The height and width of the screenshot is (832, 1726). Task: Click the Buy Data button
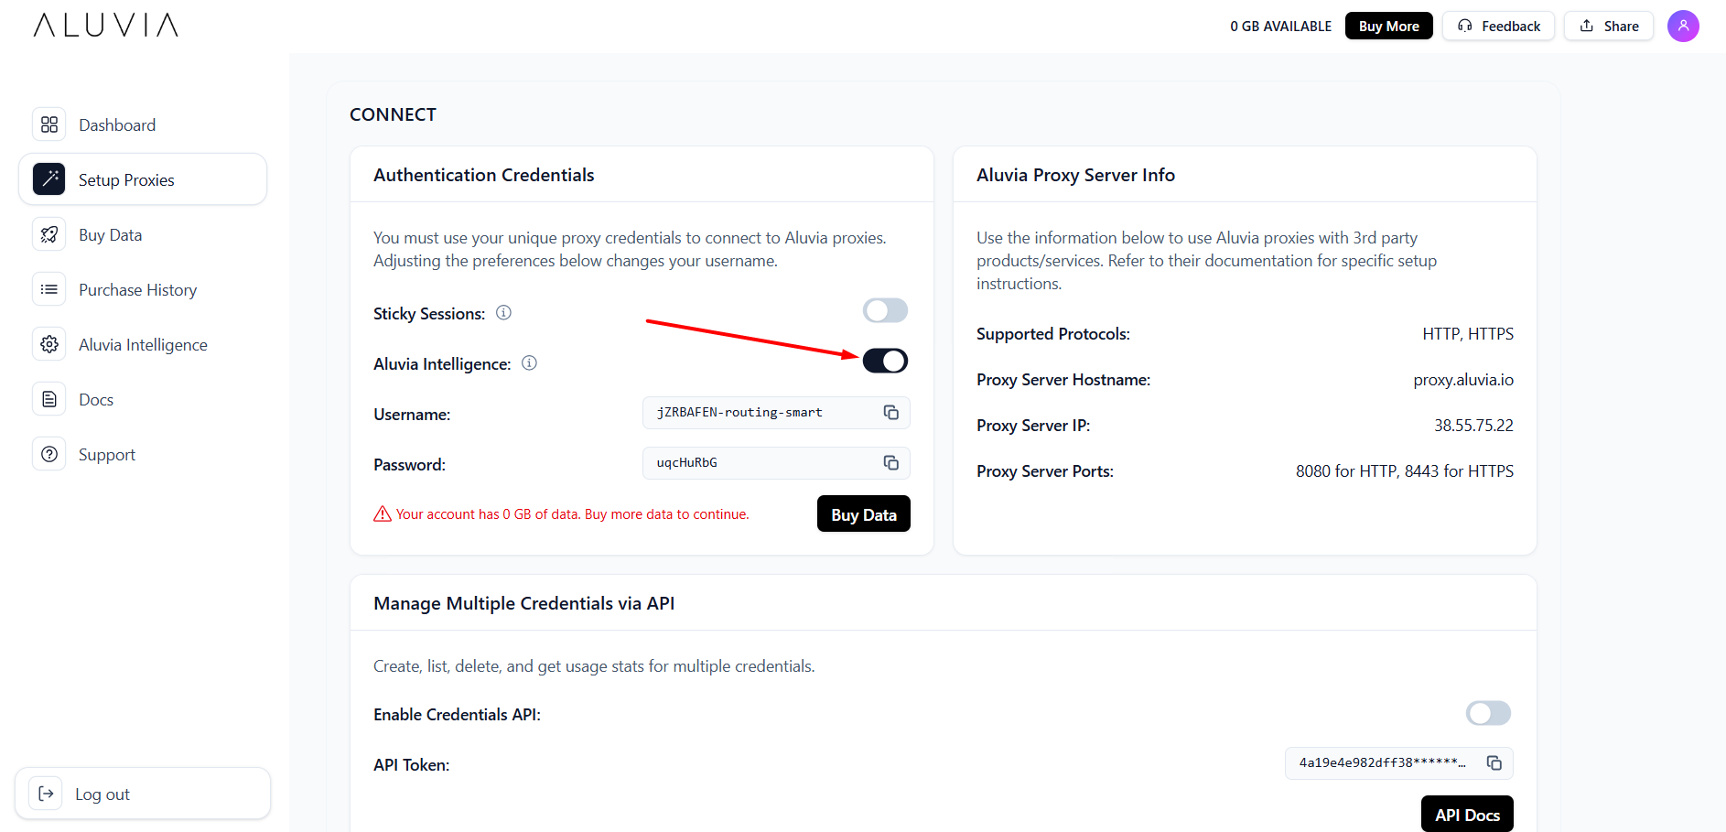863,513
